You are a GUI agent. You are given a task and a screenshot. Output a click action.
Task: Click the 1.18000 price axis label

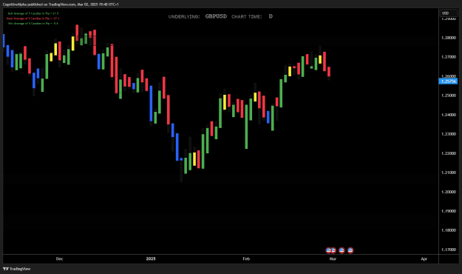(449, 230)
